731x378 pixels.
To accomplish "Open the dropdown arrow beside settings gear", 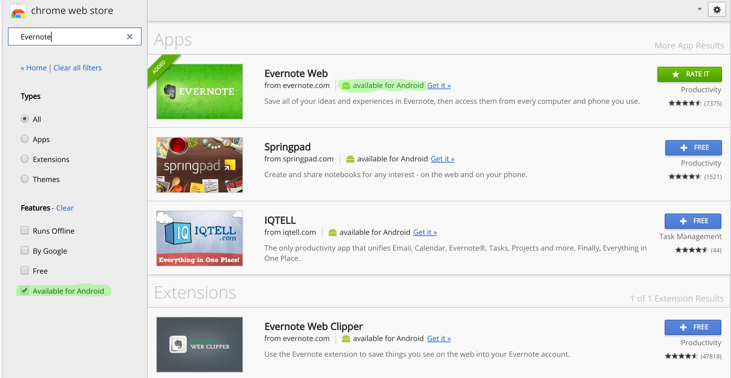I will coord(700,9).
